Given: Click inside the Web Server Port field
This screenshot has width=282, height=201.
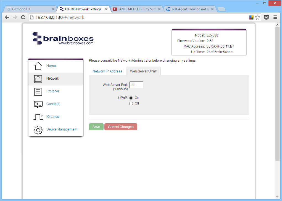Looking at the screenshot, I should pyautogui.click(x=136, y=85).
